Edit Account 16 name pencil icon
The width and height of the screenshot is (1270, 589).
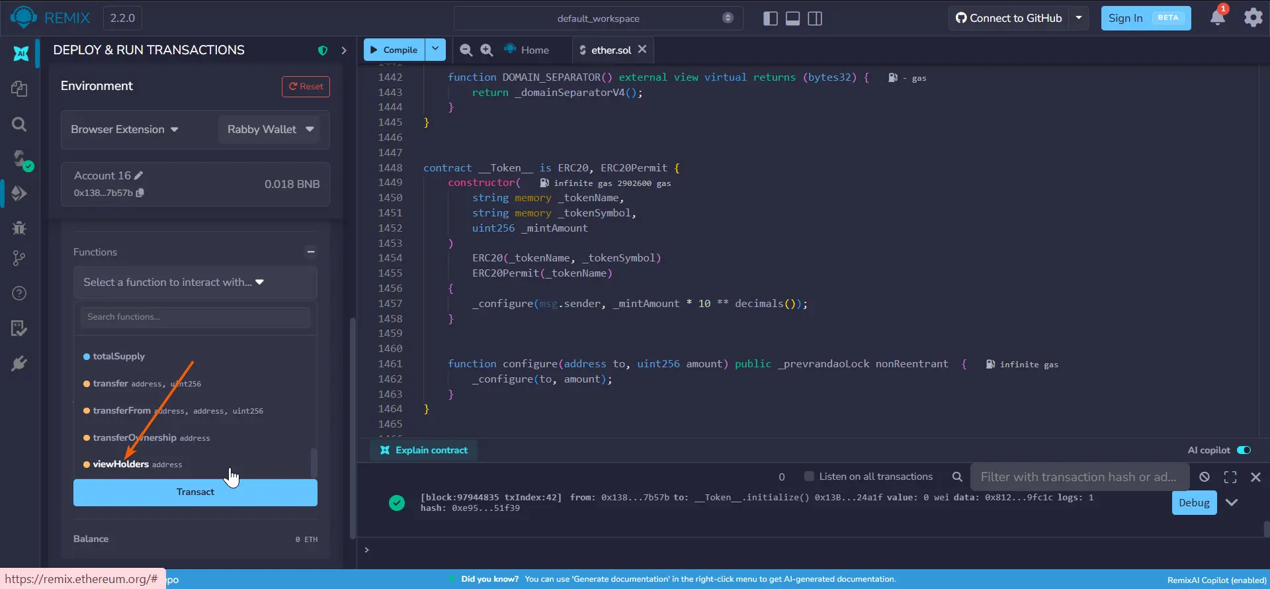(x=138, y=175)
